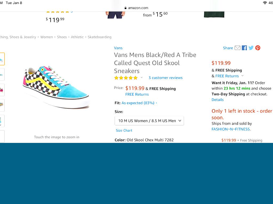
Task: Open the Size Chart link
Action: (x=124, y=130)
